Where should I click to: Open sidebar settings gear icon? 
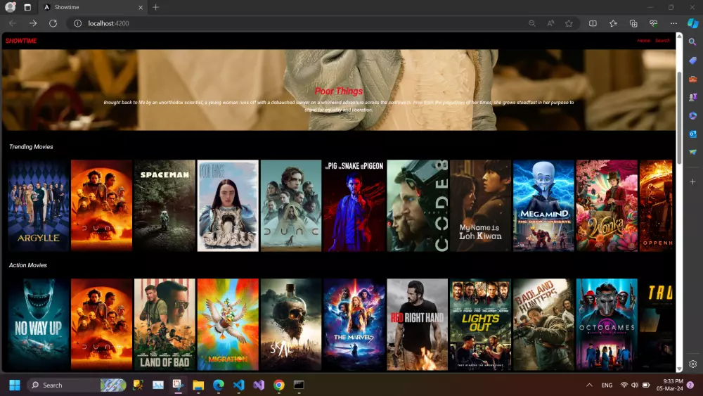692,364
